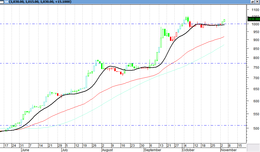
Task: Click the September month label
Action: [153, 150]
